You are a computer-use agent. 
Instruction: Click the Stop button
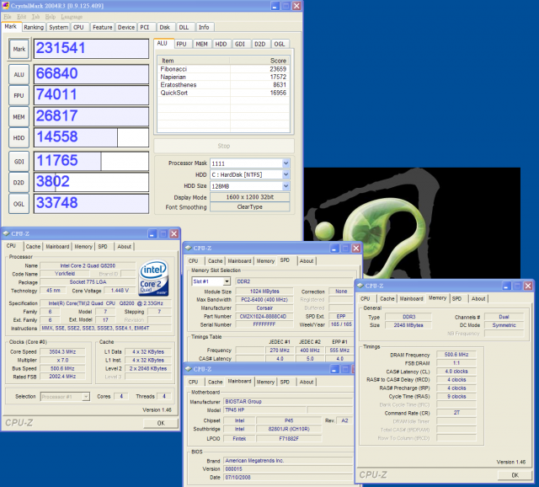(224, 146)
